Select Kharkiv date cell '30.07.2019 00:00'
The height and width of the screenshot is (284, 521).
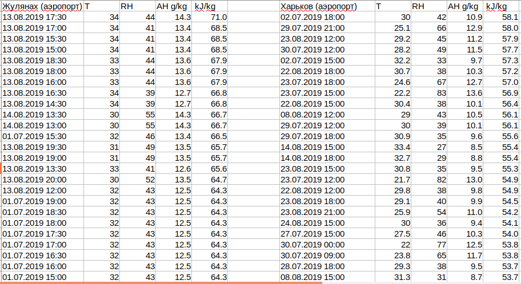pyautogui.click(x=327, y=245)
